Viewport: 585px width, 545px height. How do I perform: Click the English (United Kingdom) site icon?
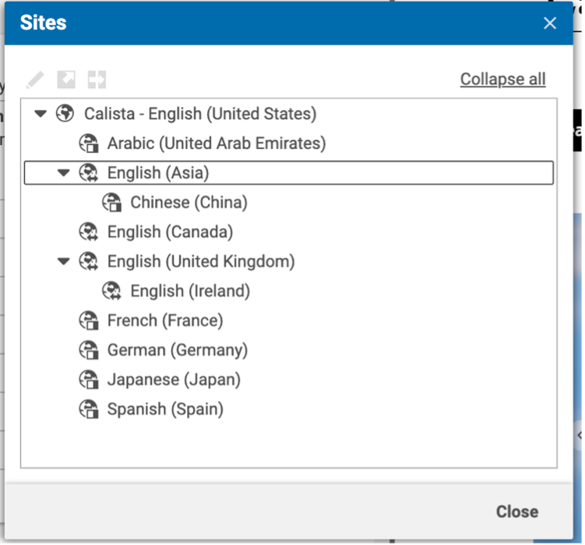(x=89, y=261)
